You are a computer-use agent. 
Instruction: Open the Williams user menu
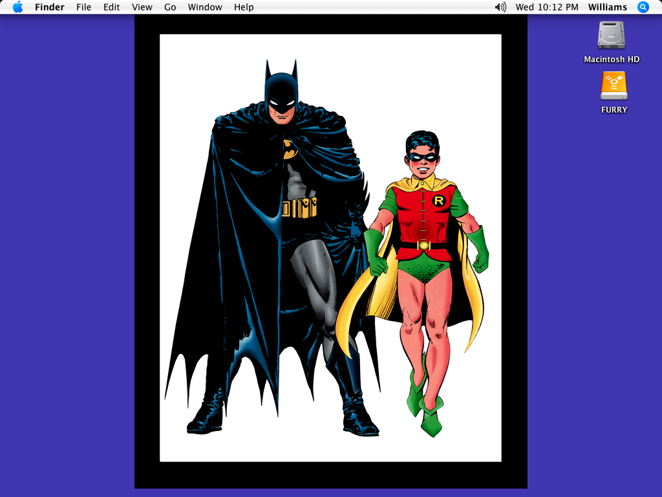608,7
